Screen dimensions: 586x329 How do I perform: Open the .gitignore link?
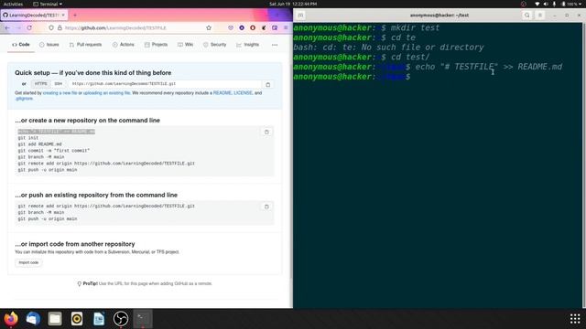pos(25,99)
